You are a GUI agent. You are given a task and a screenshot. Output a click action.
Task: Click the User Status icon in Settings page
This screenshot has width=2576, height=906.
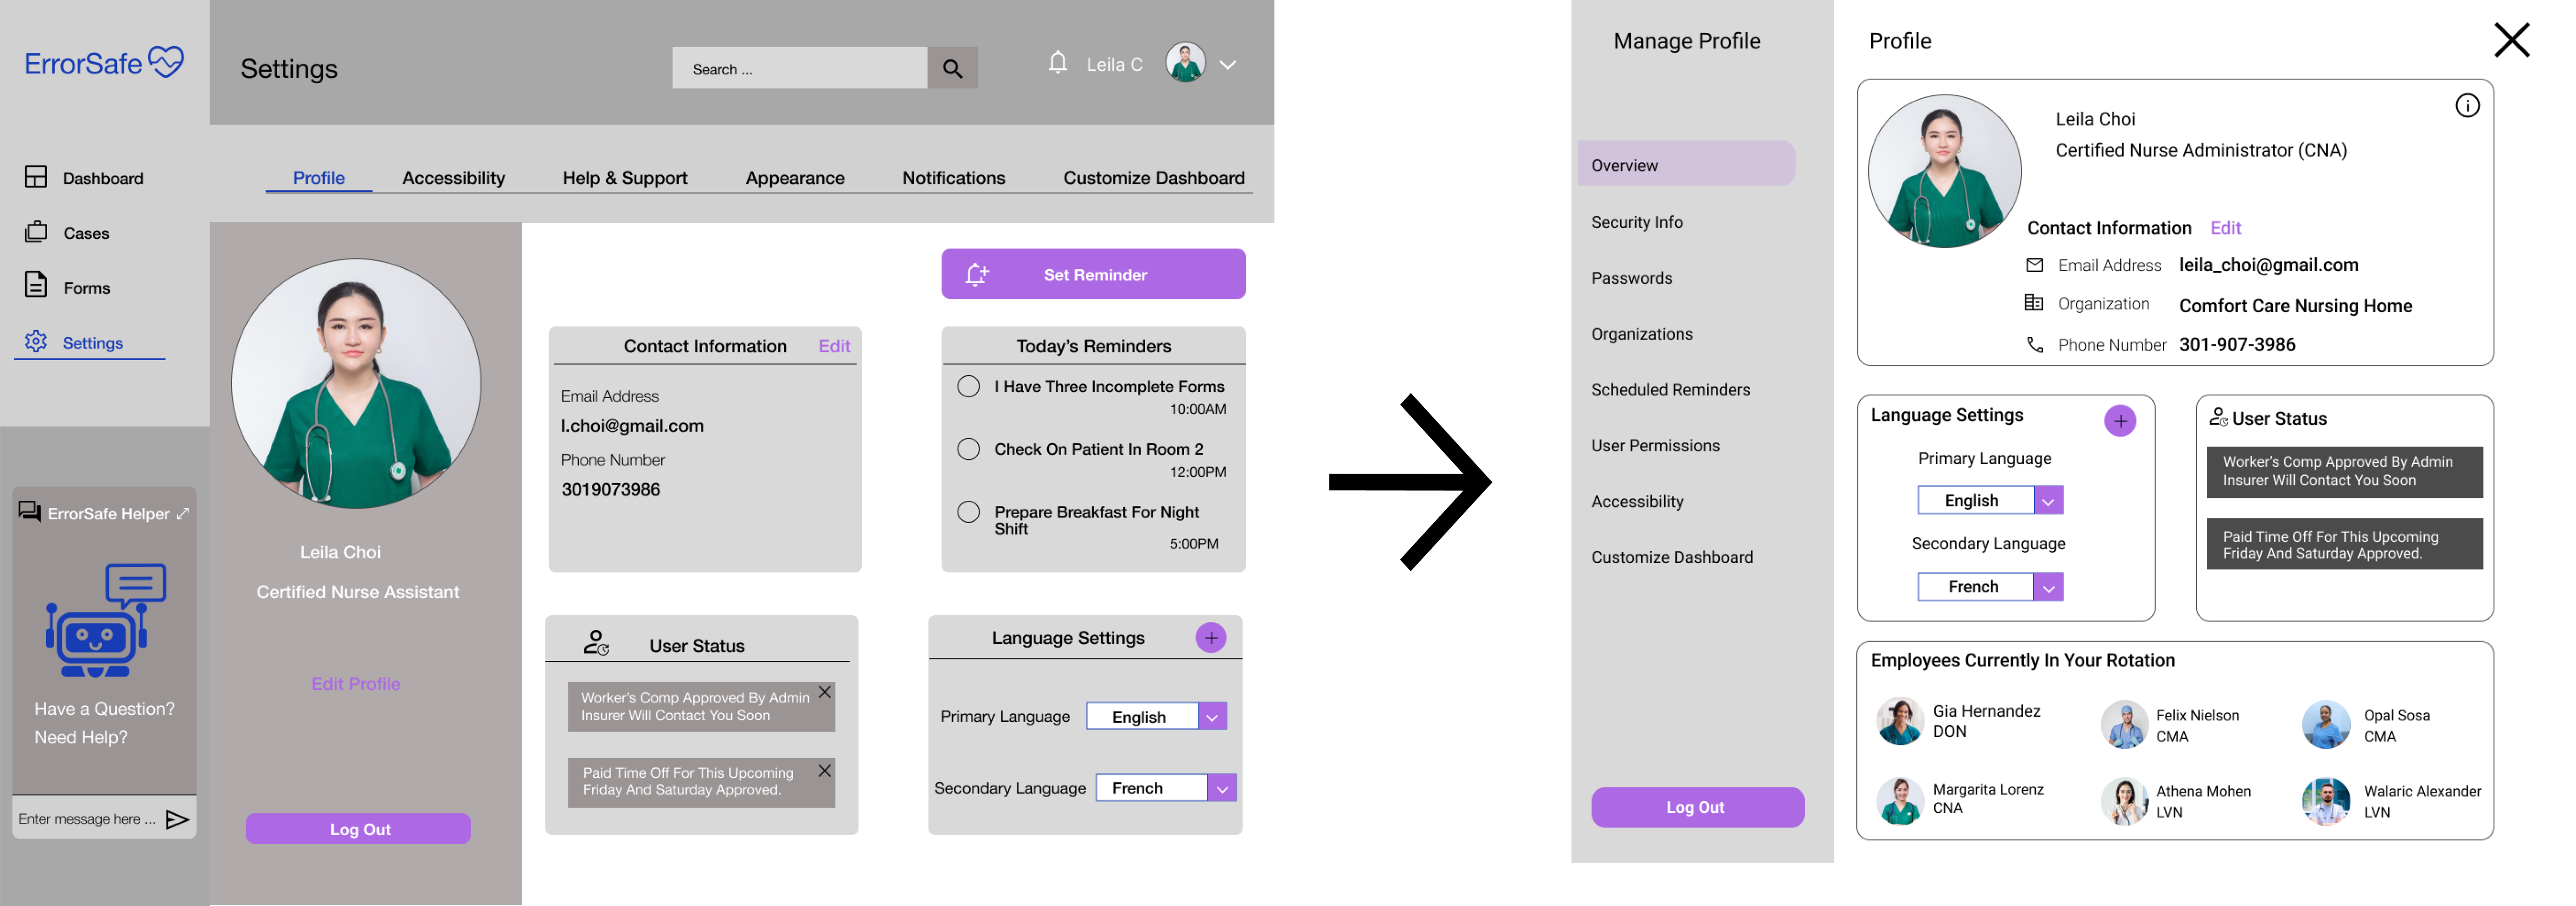click(x=596, y=643)
